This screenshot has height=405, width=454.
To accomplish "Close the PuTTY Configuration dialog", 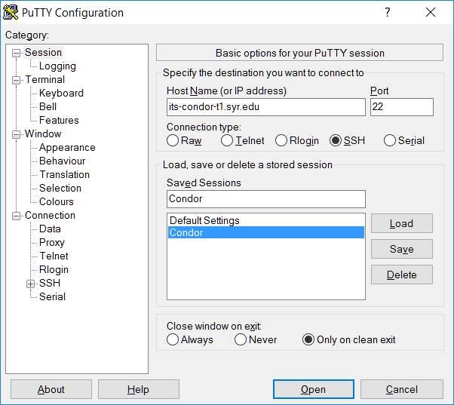I will pyautogui.click(x=431, y=12).
